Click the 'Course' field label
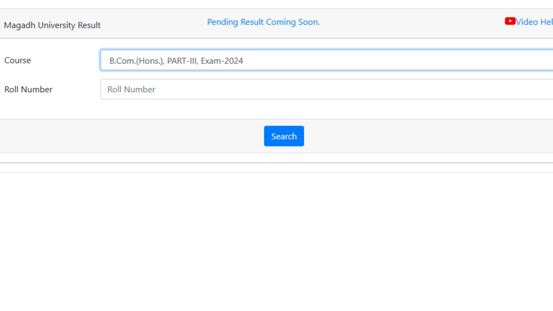This screenshot has width=553, height=311. 18,60
